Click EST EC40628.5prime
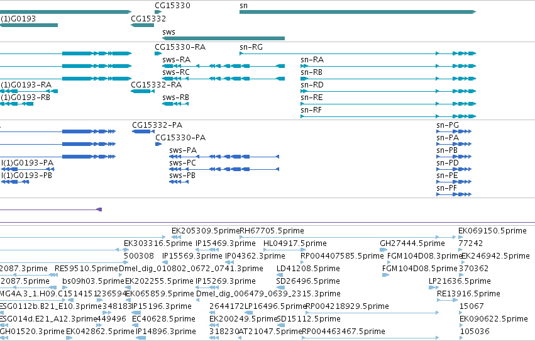 click(x=164, y=320)
